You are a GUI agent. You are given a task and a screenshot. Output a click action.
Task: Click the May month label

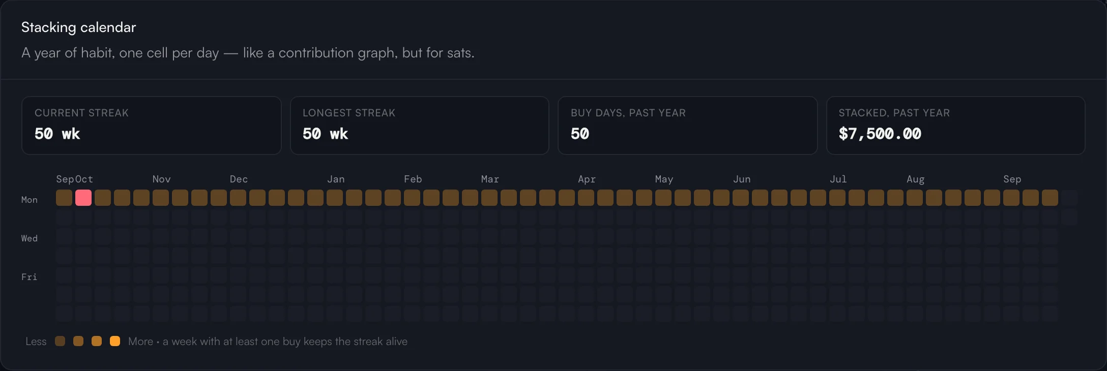coord(664,179)
